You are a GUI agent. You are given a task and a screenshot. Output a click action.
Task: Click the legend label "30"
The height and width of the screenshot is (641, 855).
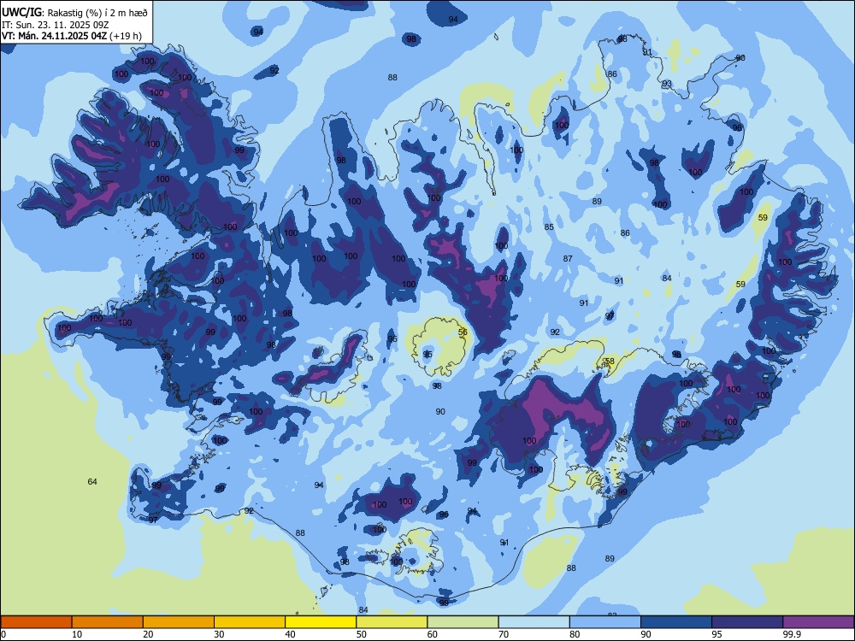[219, 634]
